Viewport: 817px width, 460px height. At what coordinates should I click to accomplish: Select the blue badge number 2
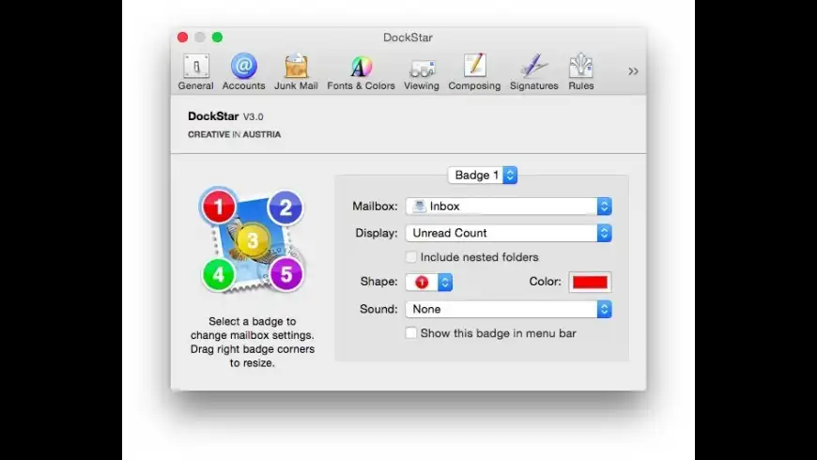(285, 207)
